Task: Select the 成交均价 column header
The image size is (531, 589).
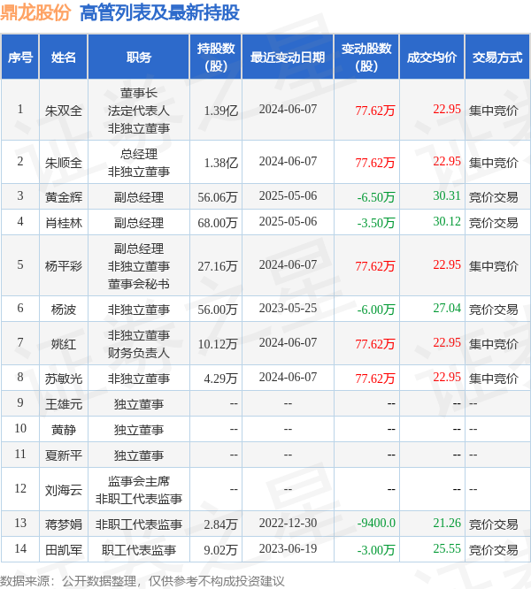Action: [432, 57]
